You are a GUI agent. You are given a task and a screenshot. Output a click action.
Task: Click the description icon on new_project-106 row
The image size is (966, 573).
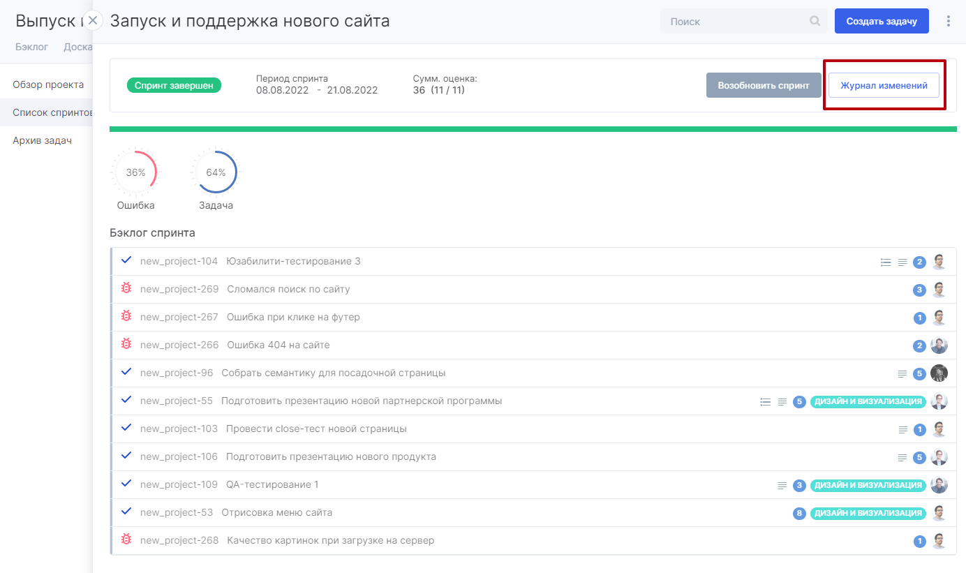902,458
